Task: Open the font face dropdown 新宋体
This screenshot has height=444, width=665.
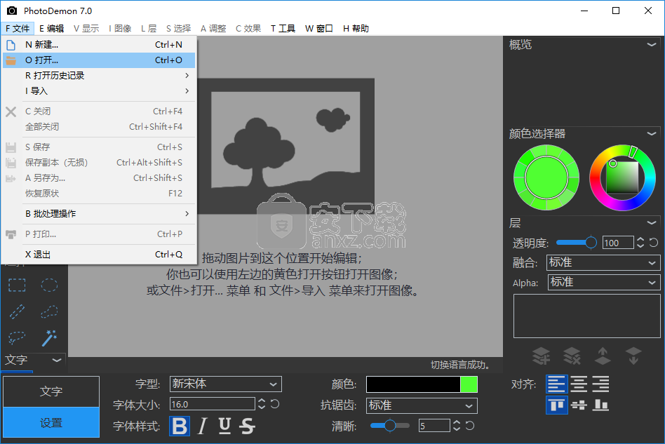Action: click(x=225, y=384)
